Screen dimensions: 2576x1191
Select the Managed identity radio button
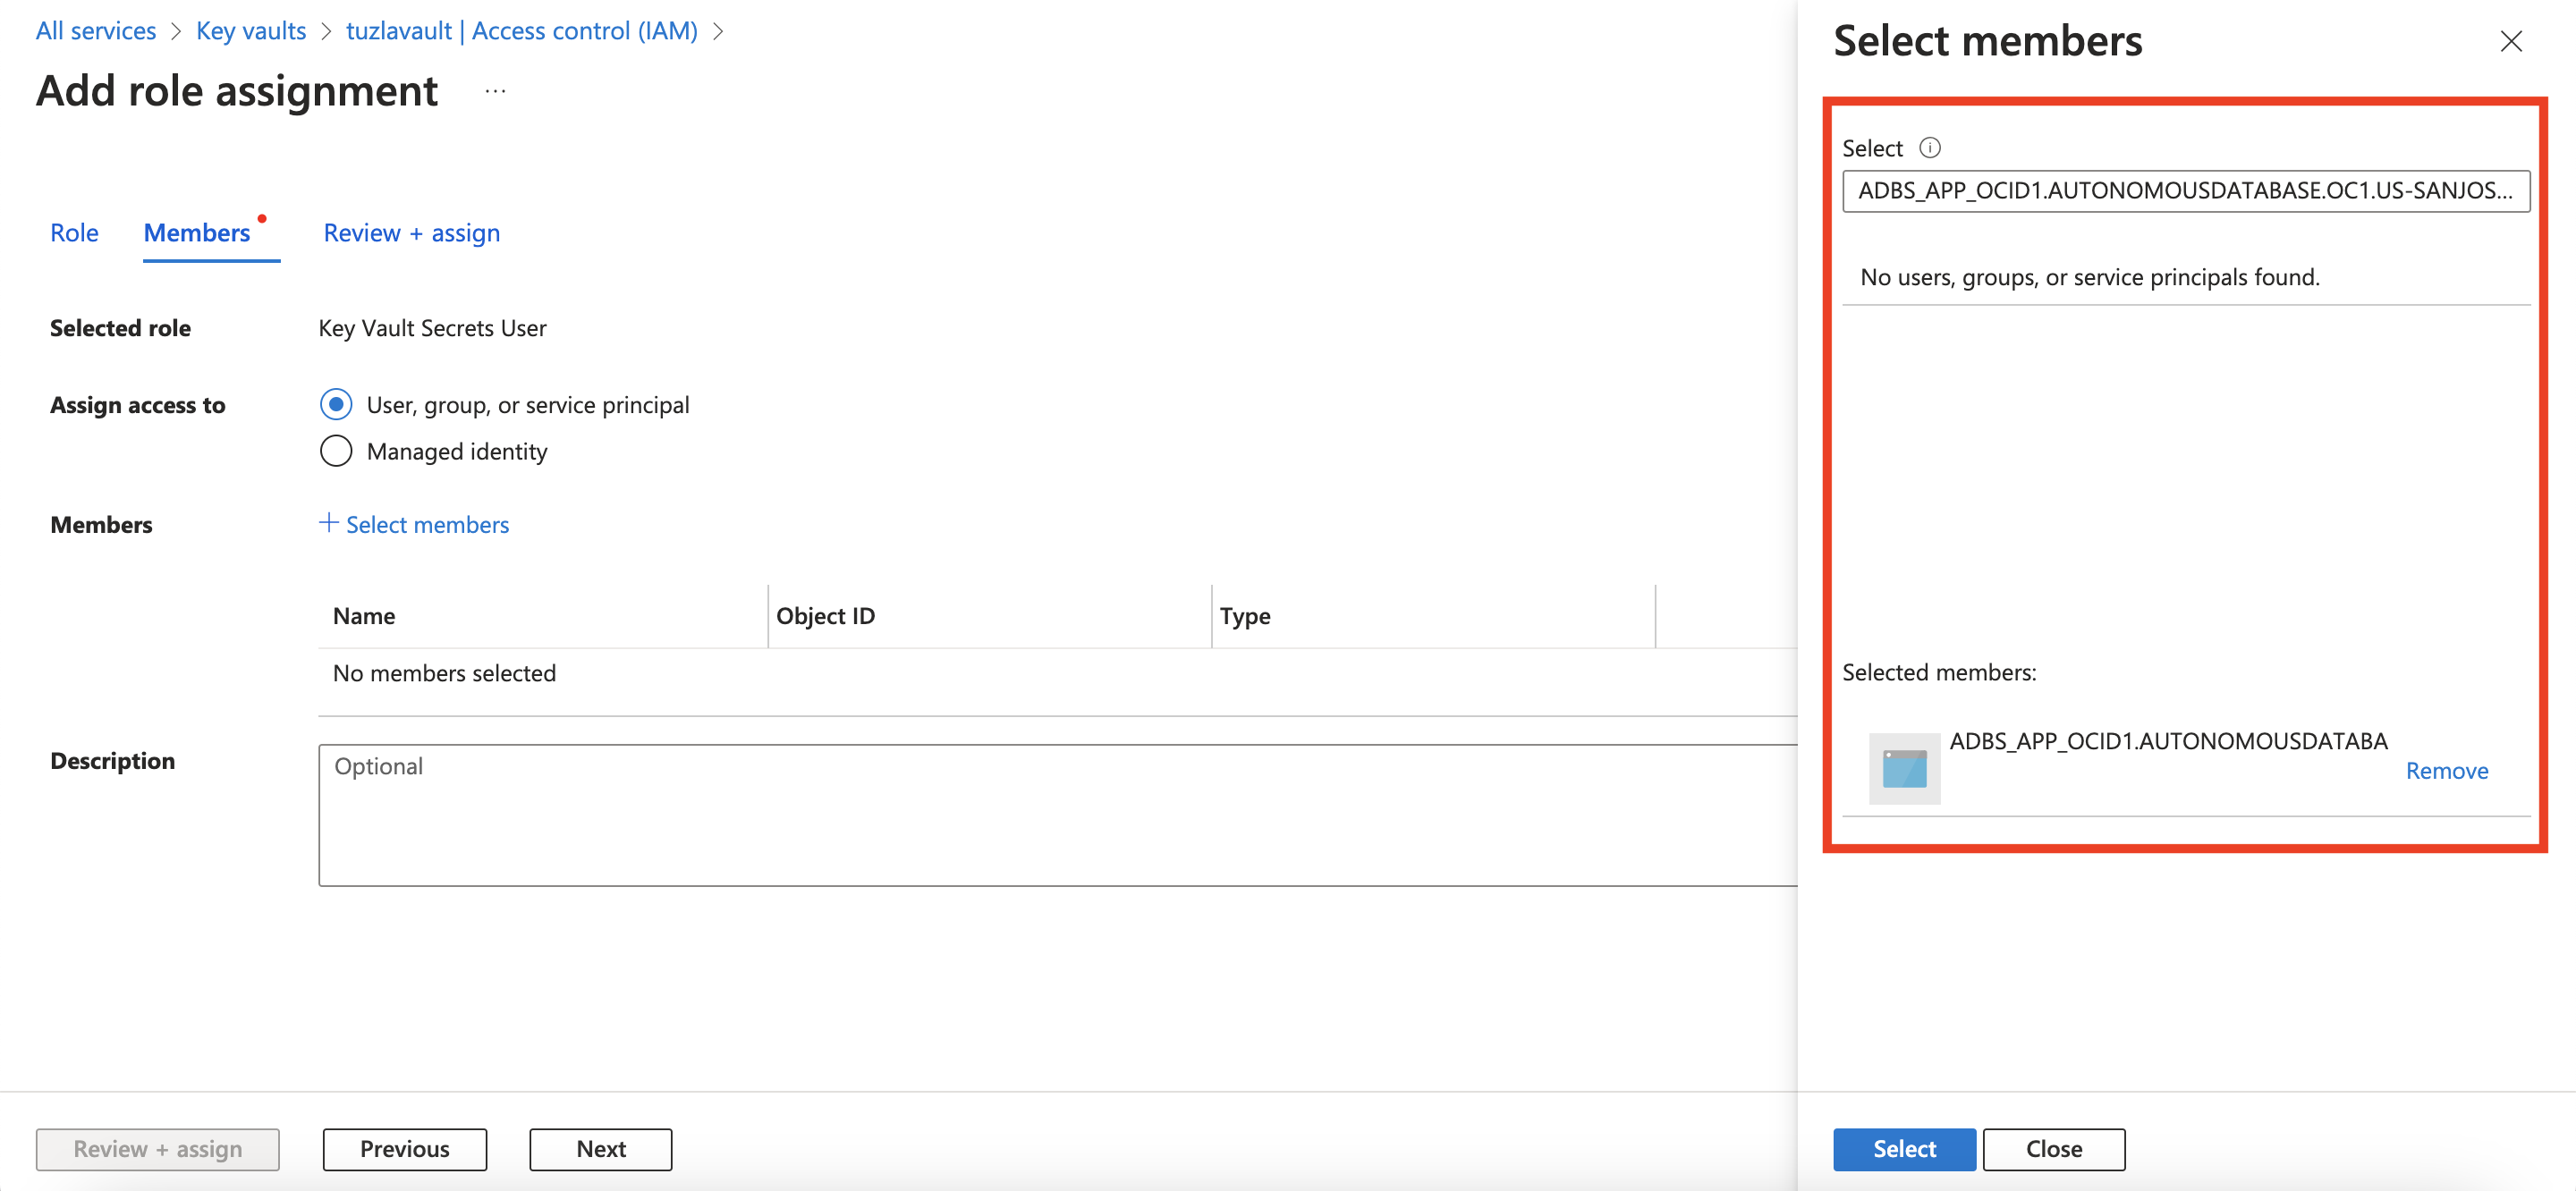click(x=336, y=450)
